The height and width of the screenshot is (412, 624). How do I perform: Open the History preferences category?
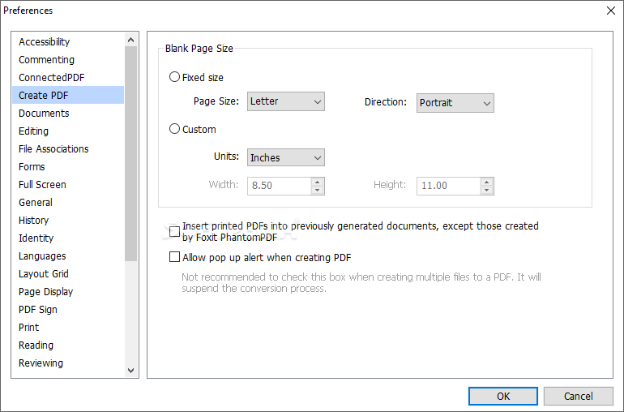click(x=68, y=221)
